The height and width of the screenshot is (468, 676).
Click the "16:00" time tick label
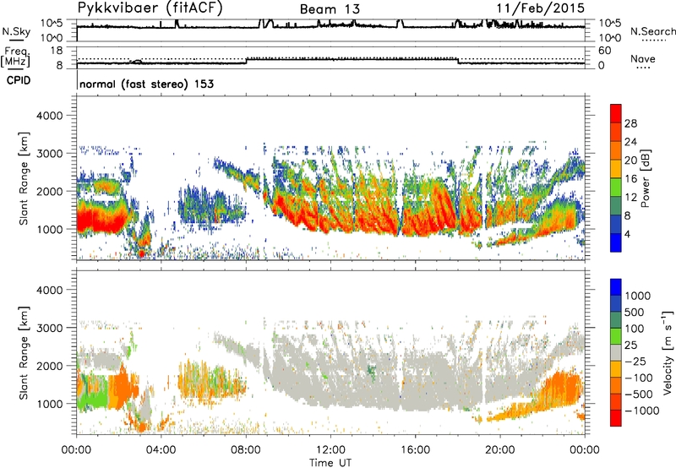(416, 450)
